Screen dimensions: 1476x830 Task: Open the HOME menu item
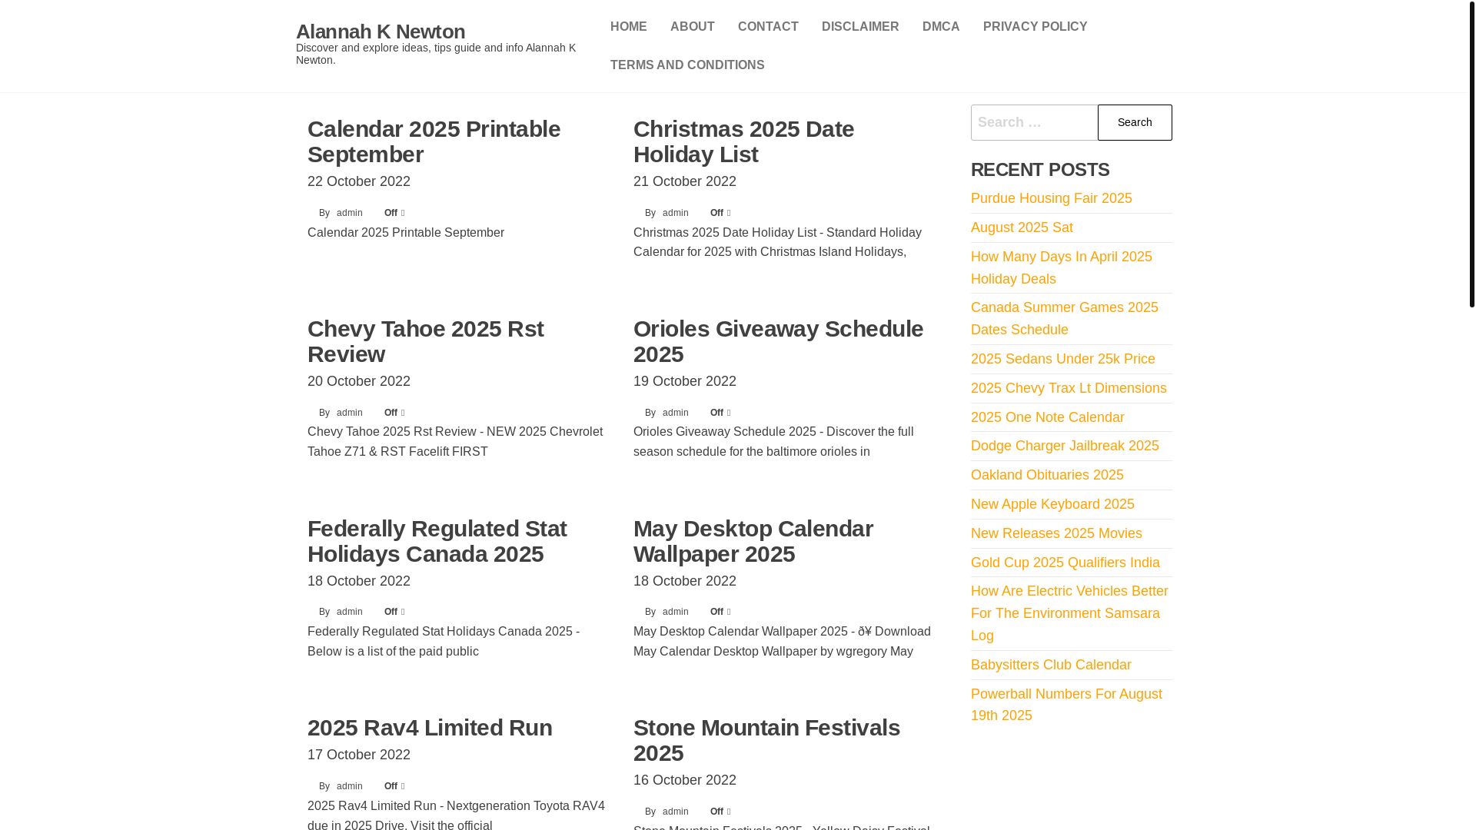tap(628, 27)
